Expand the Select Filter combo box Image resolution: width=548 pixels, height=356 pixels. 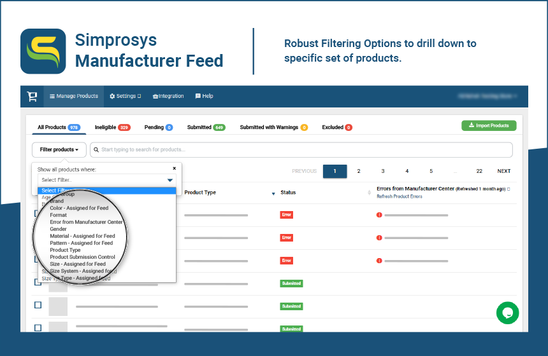[107, 180]
